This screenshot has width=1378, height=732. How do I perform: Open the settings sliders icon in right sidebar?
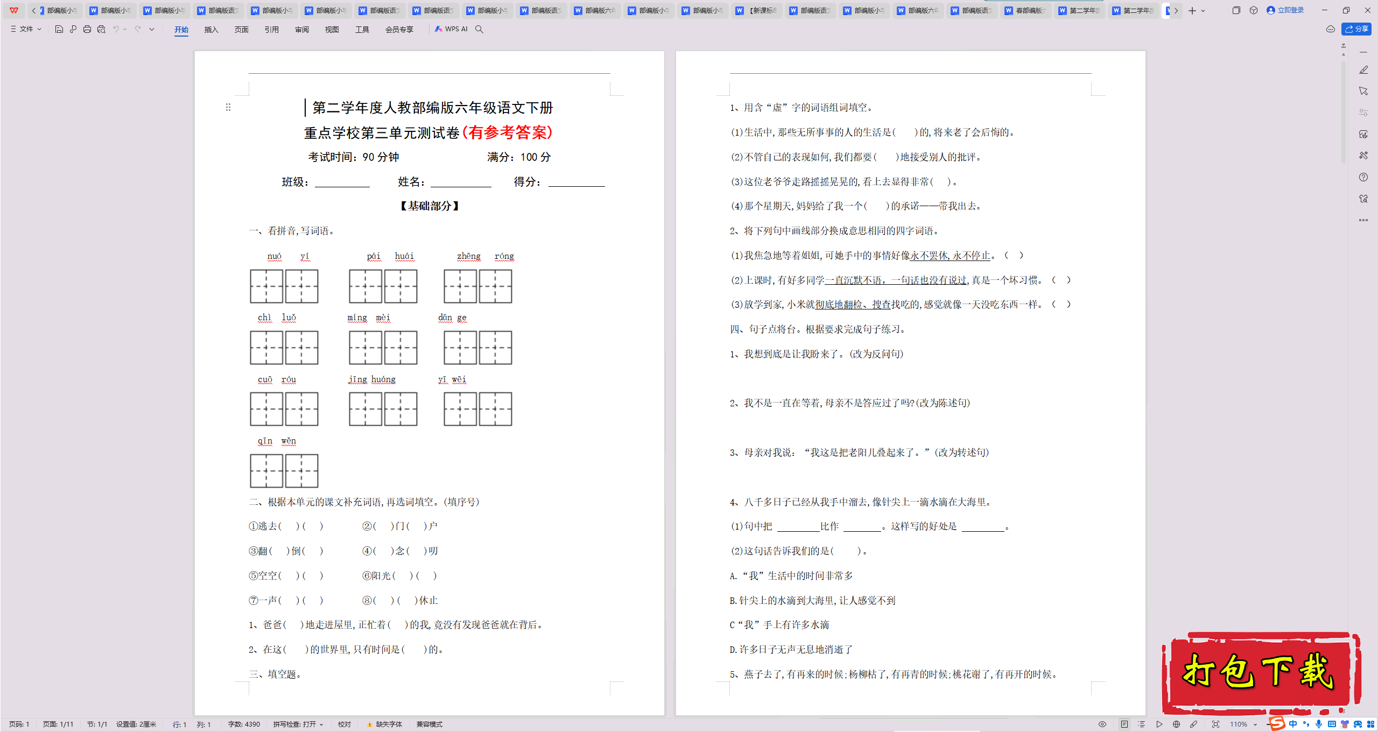pyautogui.click(x=1363, y=112)
